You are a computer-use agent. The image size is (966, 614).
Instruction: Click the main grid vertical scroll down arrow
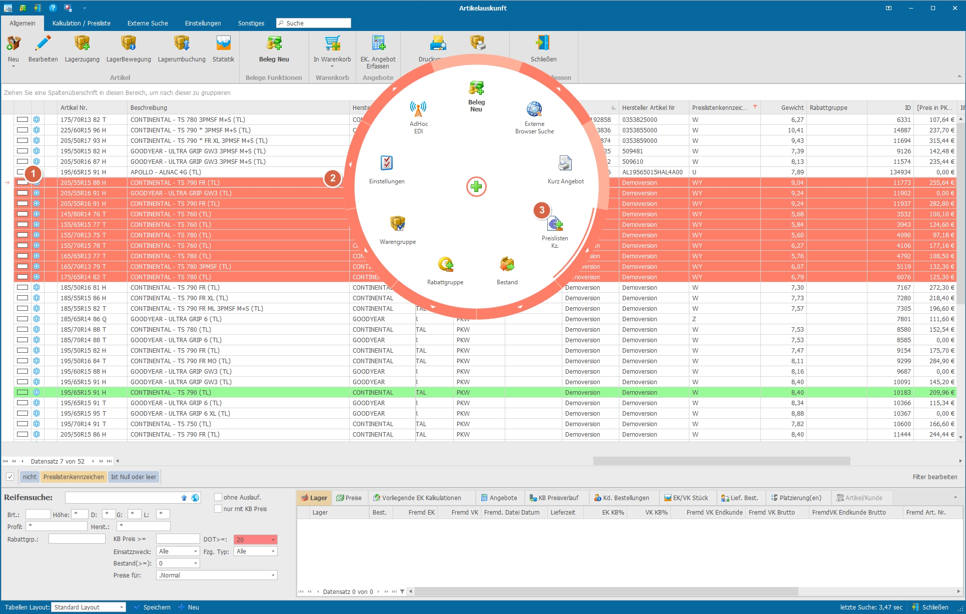960,437
